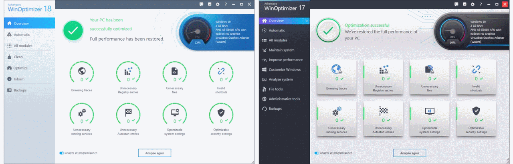Toggle Analyze at program launch in WinOptimizer 17

[x=317, y=153]
